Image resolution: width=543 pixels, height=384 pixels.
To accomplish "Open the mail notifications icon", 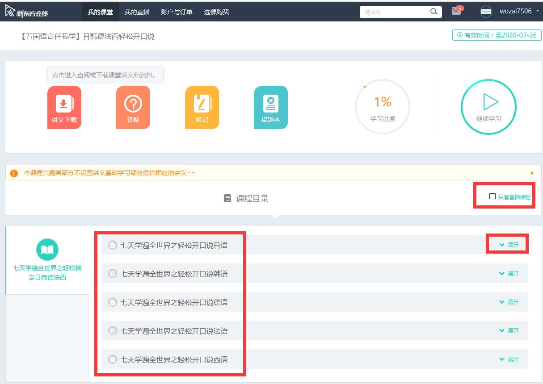I will tap(456, 11).
